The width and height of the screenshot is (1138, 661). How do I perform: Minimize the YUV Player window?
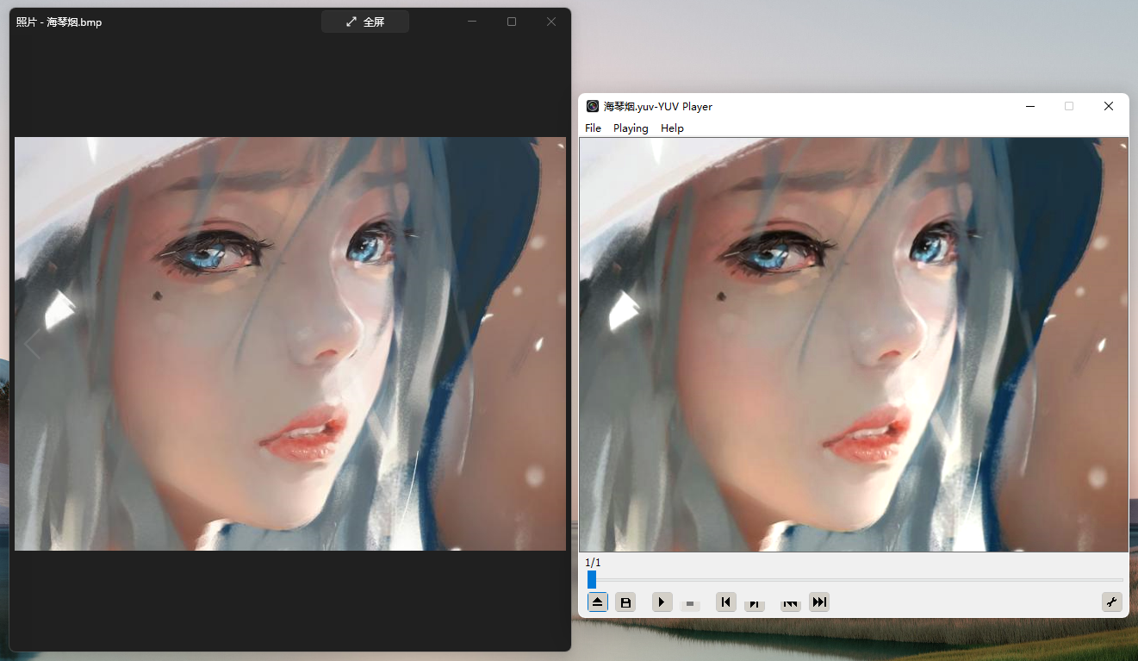coord(1029,106)
